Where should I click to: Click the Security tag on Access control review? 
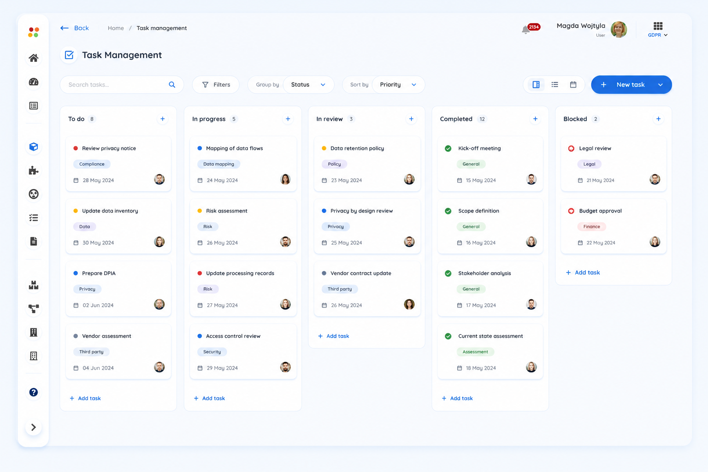click(212, 352)
